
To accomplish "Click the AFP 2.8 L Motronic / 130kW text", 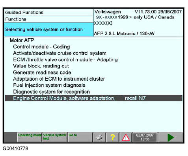I will [x=124, y=33].
